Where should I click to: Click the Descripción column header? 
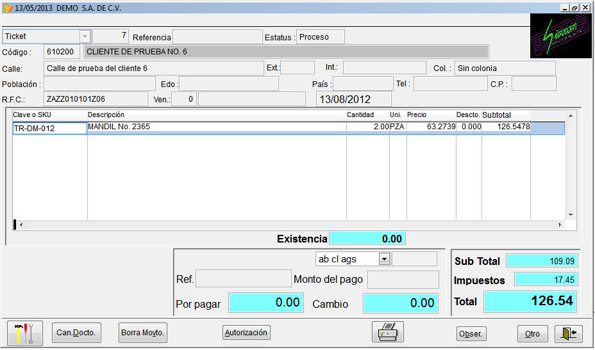point(217,115)
